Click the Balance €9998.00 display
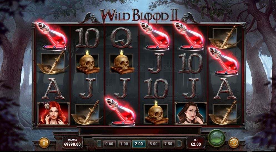Viewport: 276px width, 152px height. pyautogui.click(x=72, y=143)
